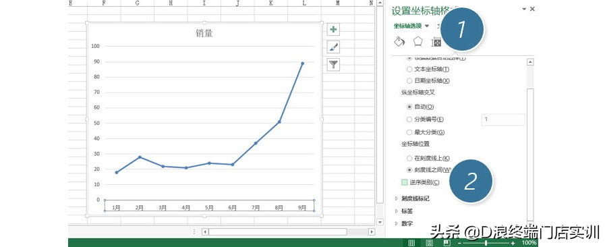Viewport: 607px width, 247px height.
Task: Select 在刻度线上(K) radio button
Action: point(409,158)
